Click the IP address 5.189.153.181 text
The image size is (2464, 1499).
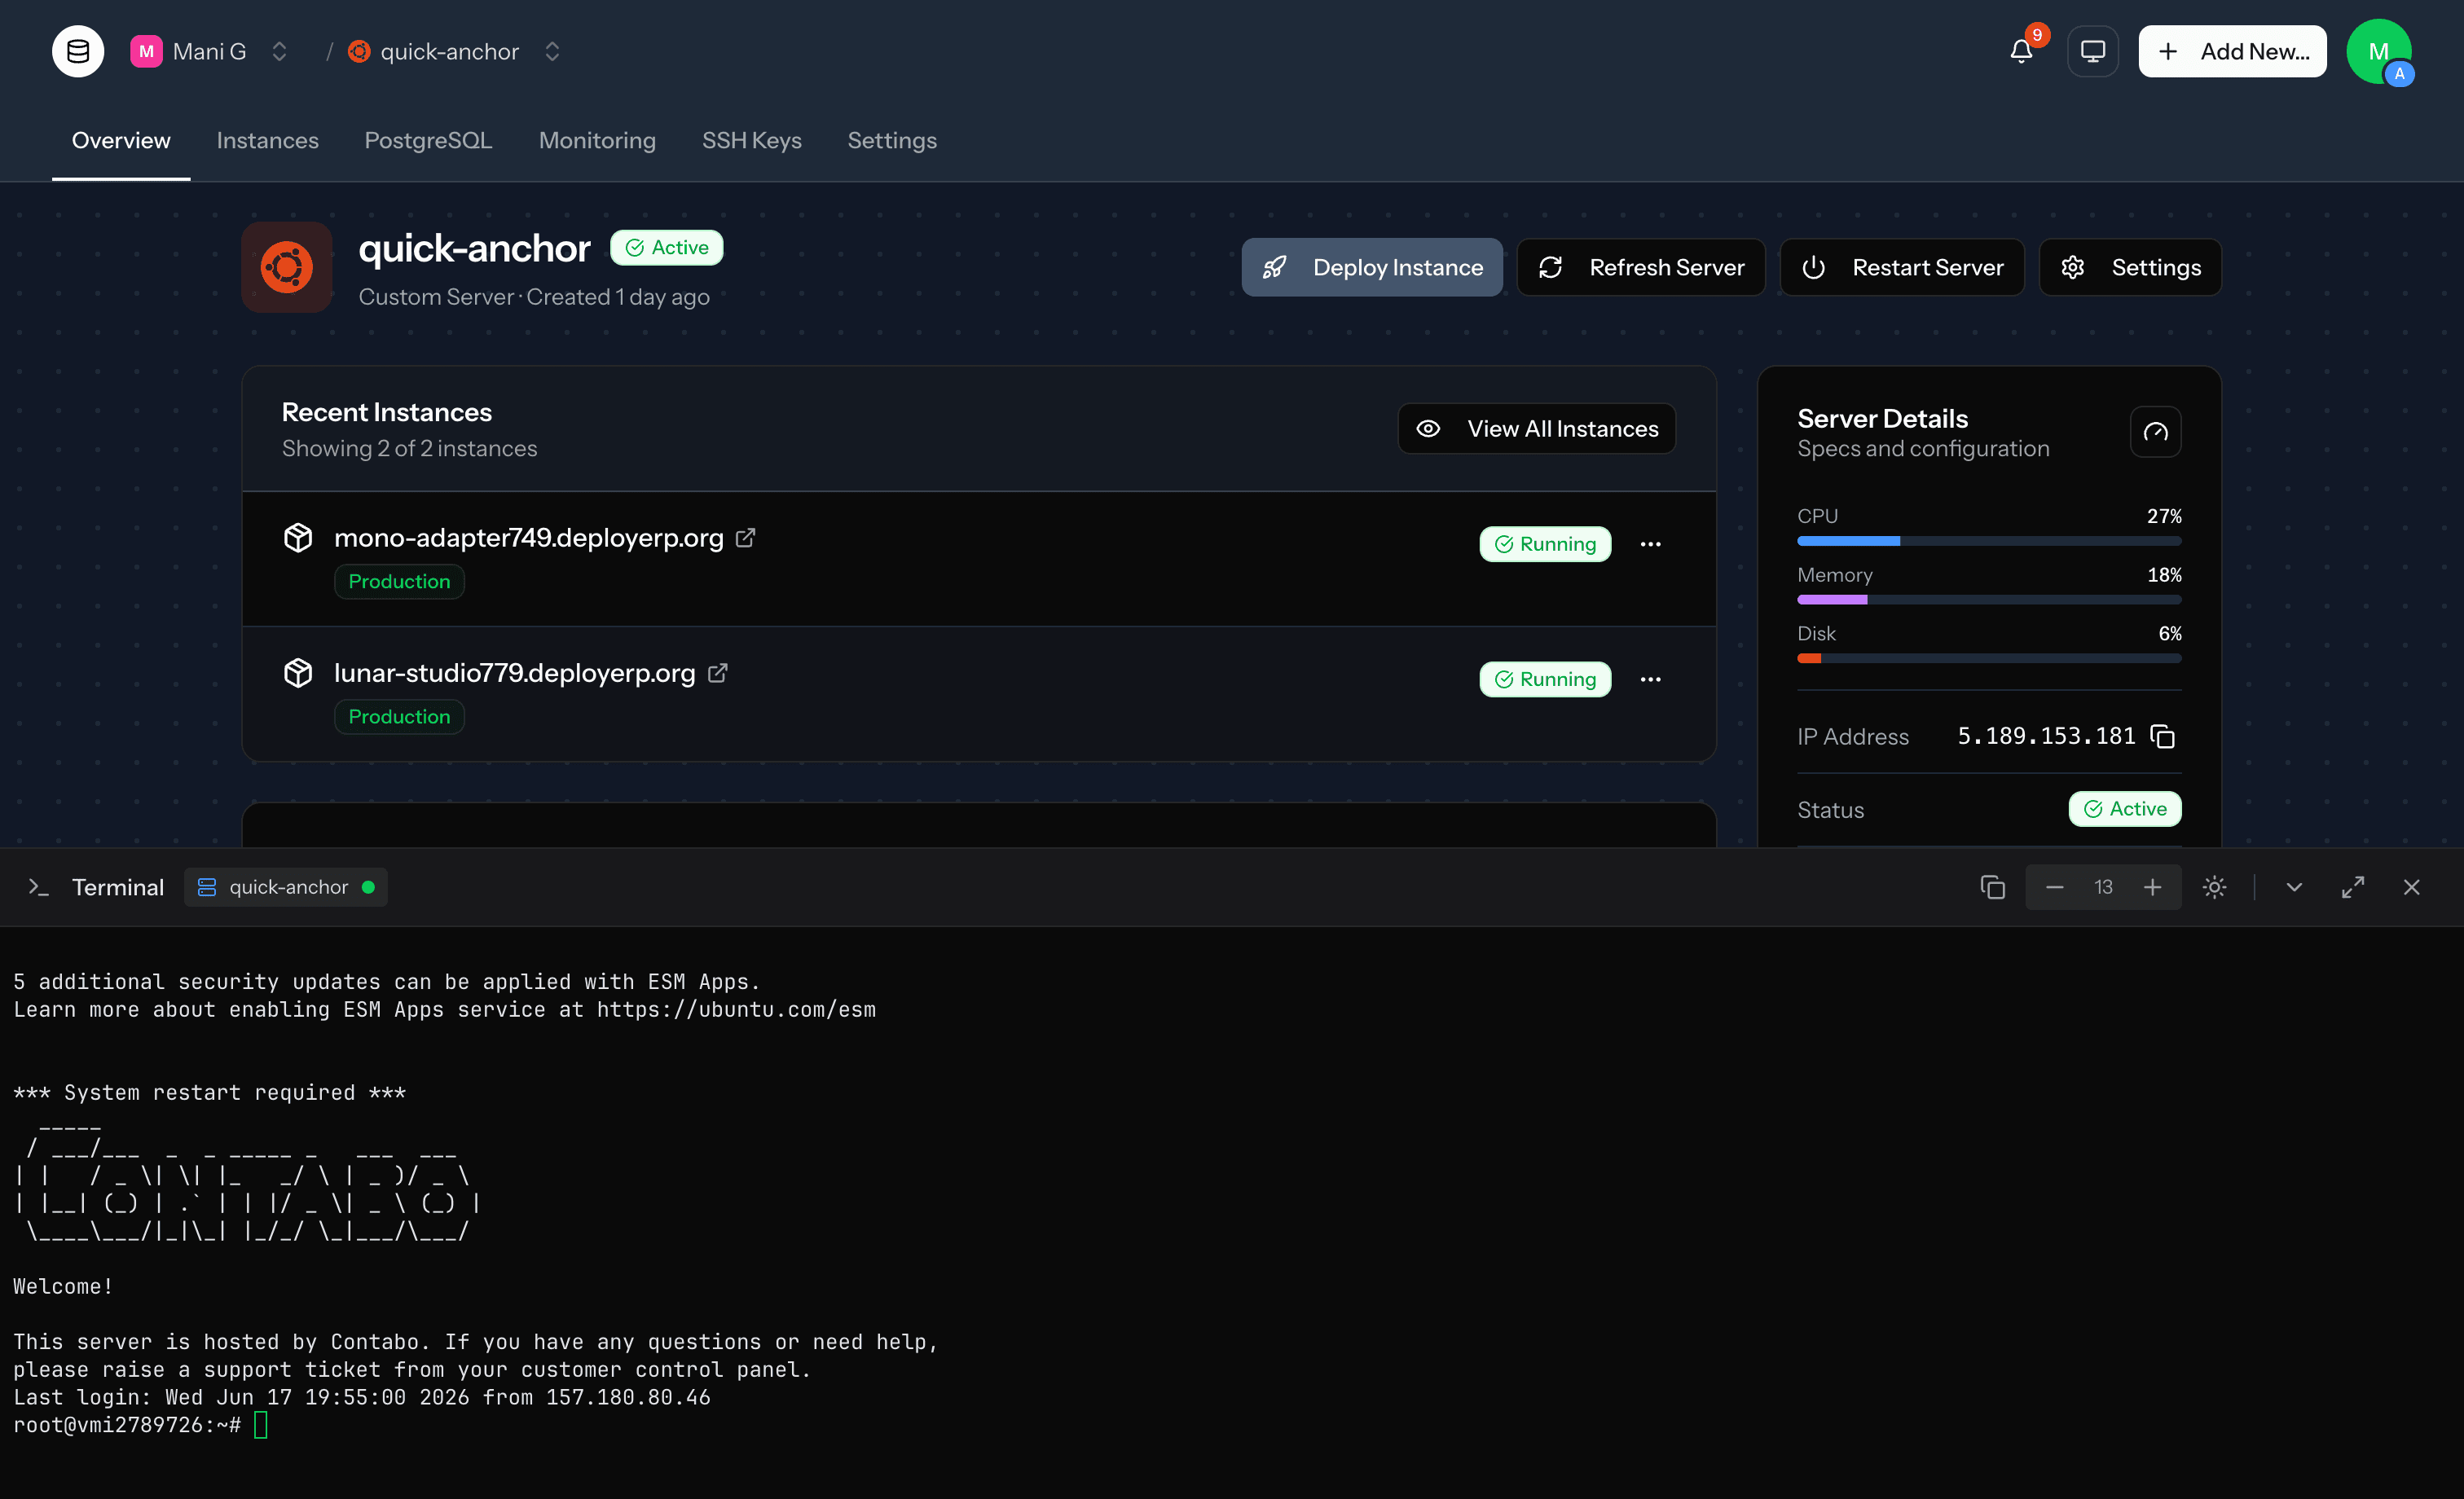click(2046, 737)
